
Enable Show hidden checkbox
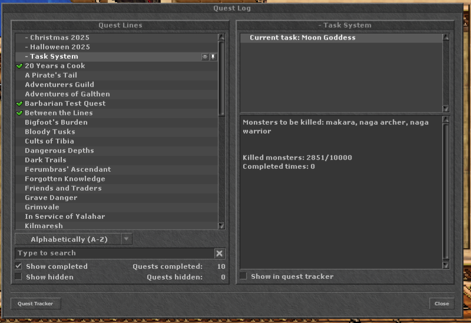pyautogui.click(x=19, y=277)
